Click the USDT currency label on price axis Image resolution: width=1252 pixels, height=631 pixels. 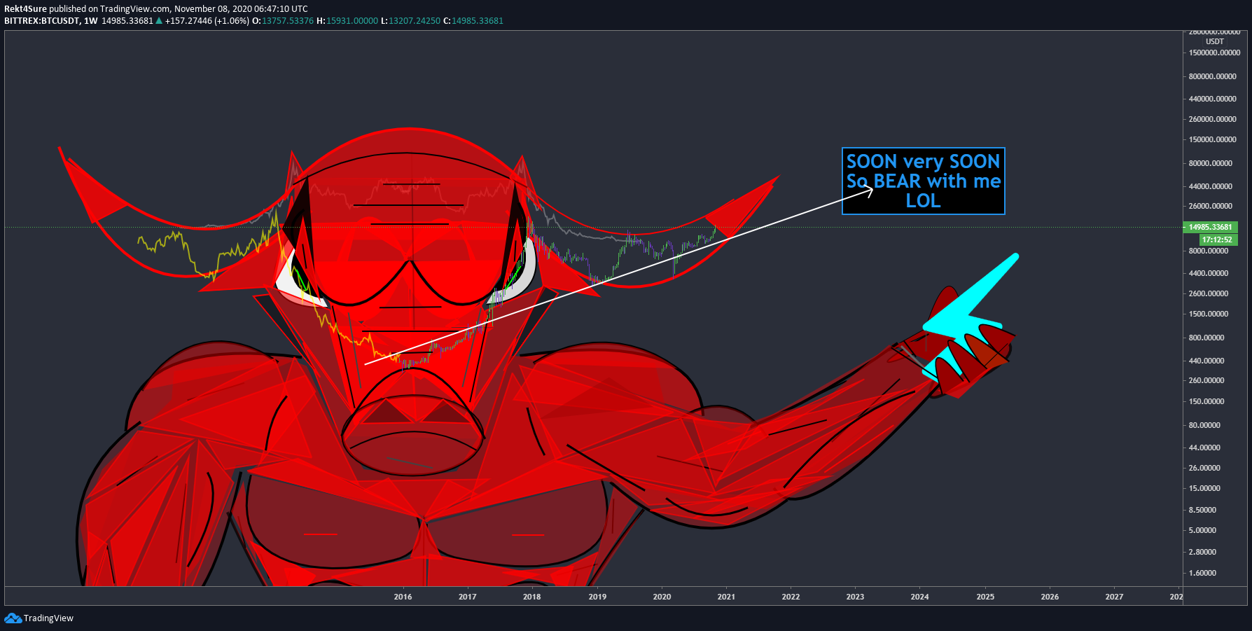[1215, 41]
